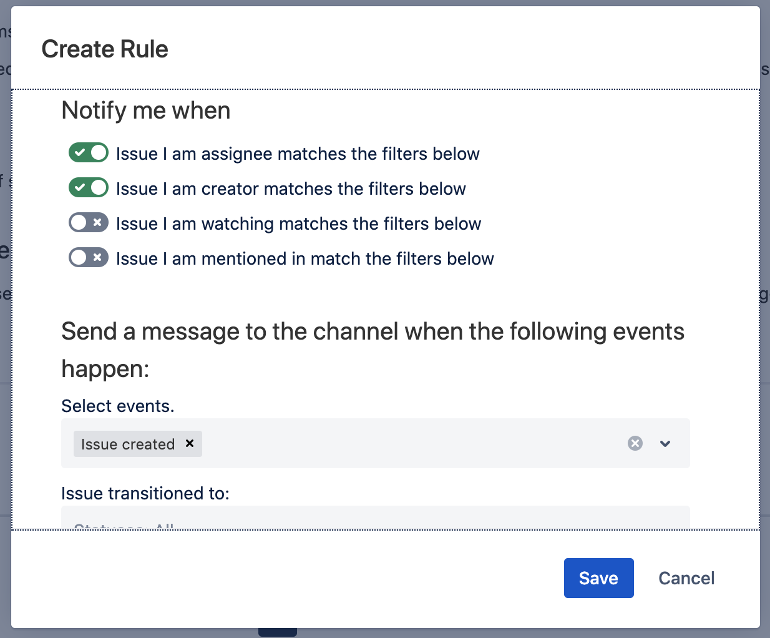
Task: Click inside the Select events field
Action: coord(406,443)
